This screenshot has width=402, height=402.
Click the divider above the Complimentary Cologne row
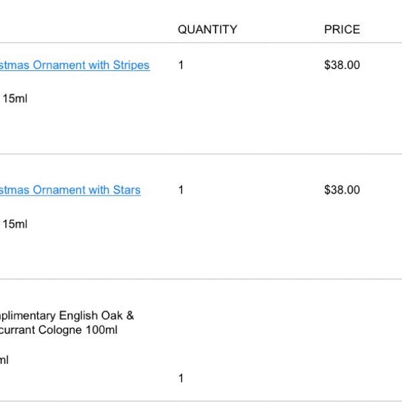click(201, 279)
